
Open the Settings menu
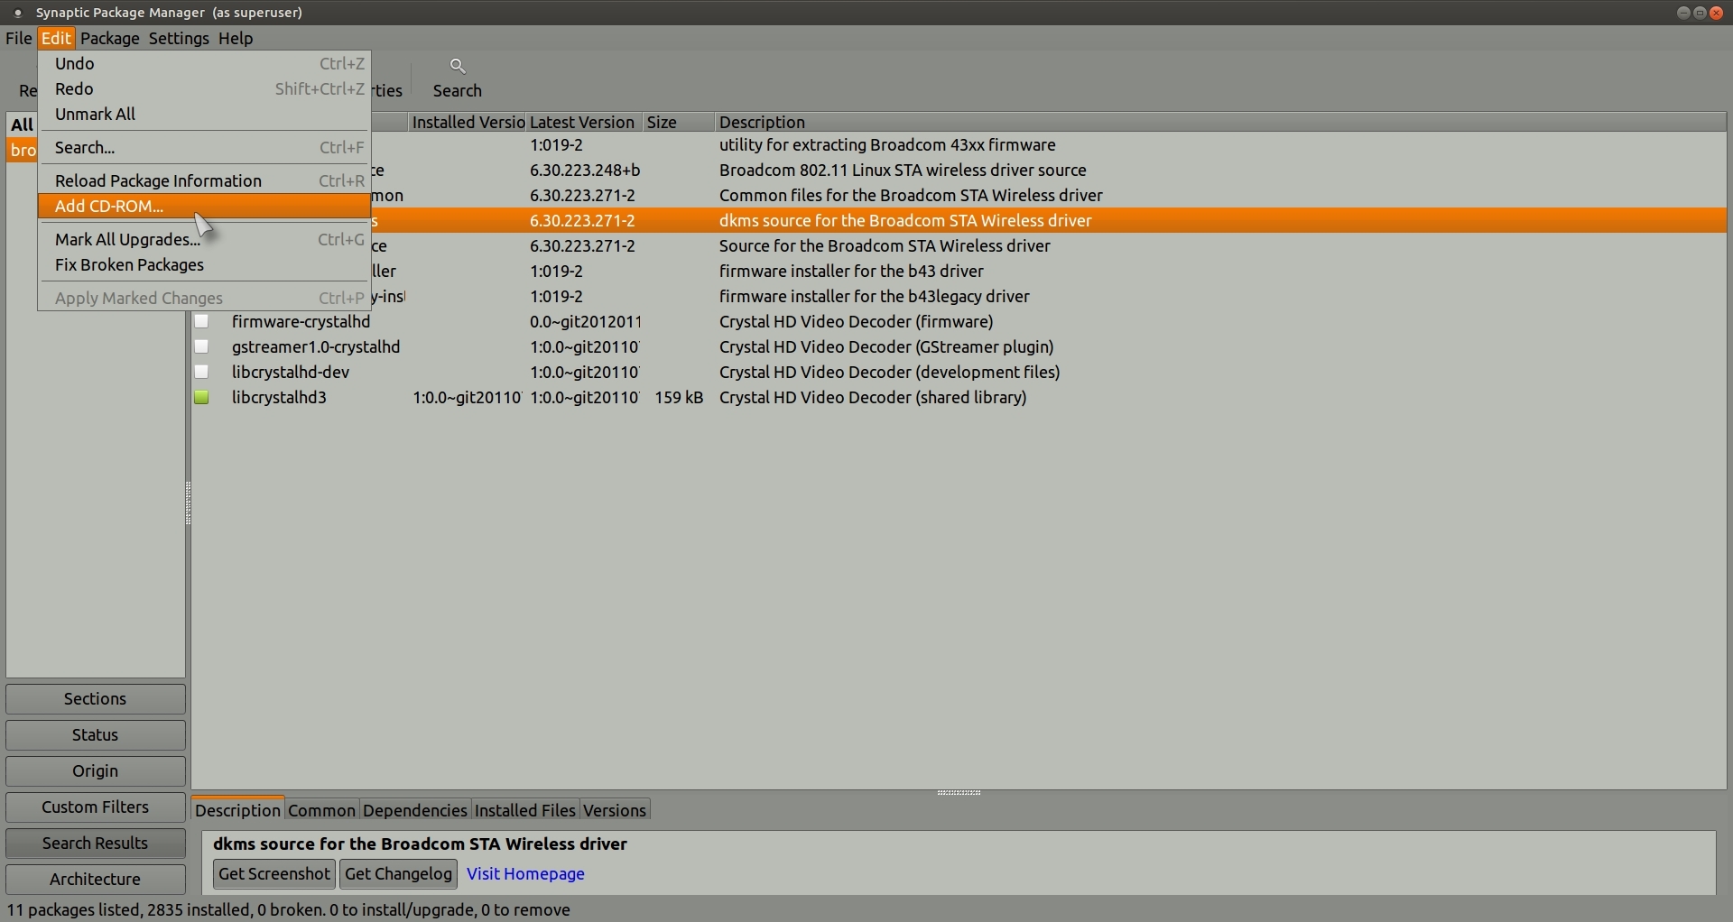pyautogui.click(x=179, y=38)
